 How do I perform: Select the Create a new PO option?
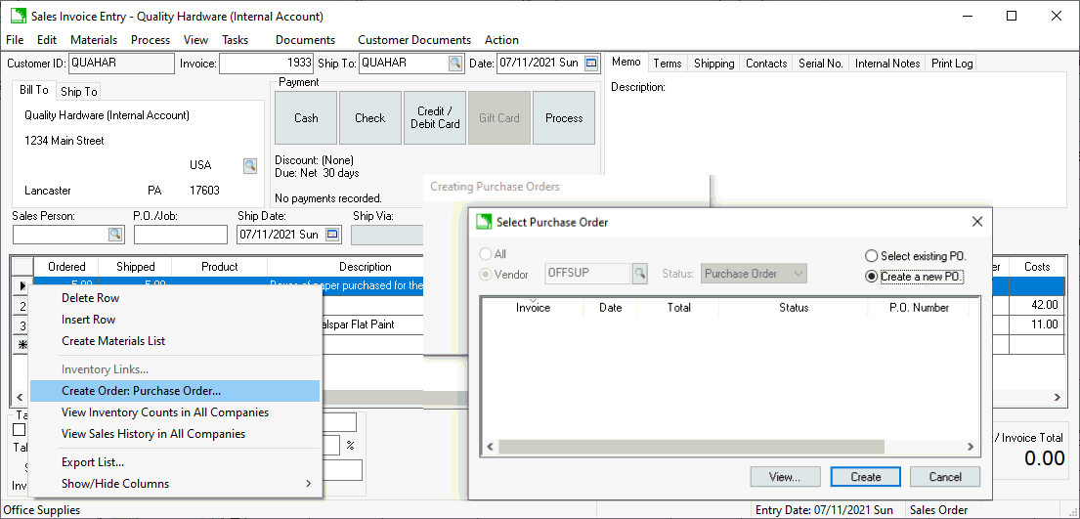pyautogui.click(x=871, y=277)
